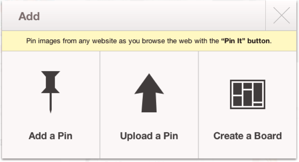The image size is (299, 162).
Task: Click the "Pin images from any website" text
Action: (x=71, y=41)
